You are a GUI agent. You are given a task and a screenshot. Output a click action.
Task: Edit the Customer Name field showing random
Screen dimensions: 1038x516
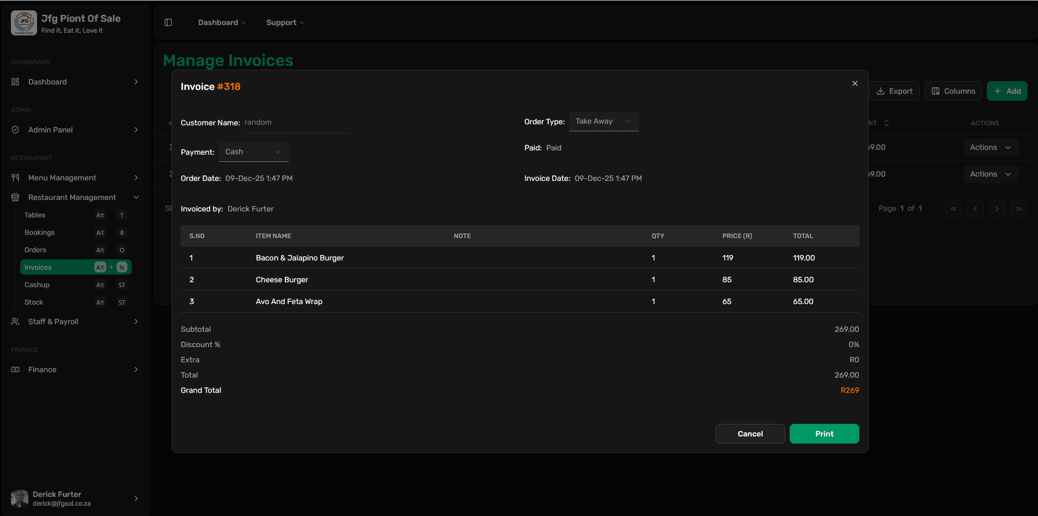pos(296,123)
